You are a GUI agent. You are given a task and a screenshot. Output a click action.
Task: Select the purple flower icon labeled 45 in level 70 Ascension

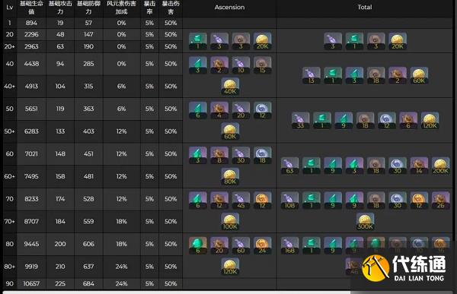point(241,201)
